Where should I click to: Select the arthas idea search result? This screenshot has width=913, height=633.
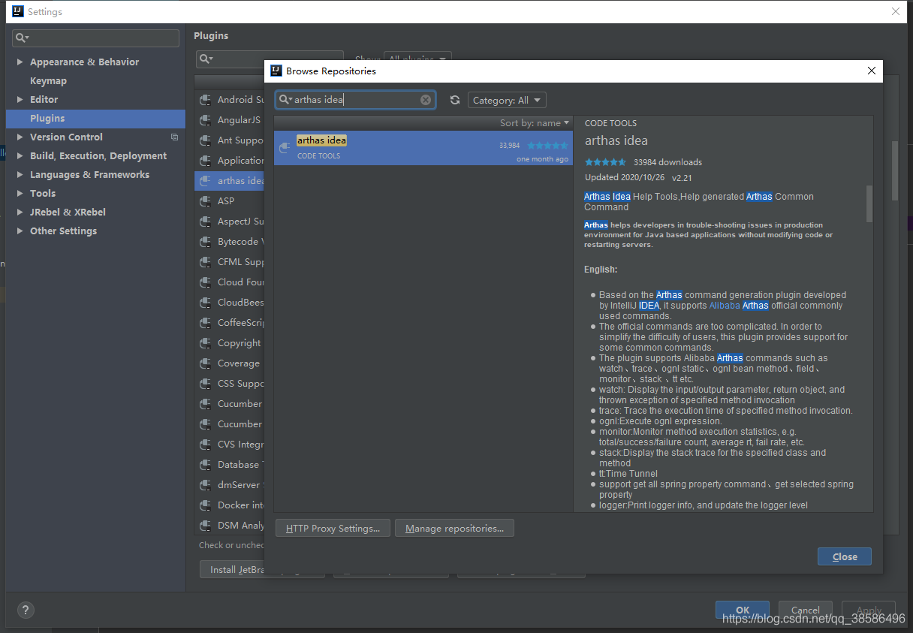tap(423, 148)
